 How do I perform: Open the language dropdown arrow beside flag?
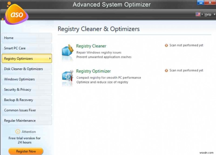(202, 14)
